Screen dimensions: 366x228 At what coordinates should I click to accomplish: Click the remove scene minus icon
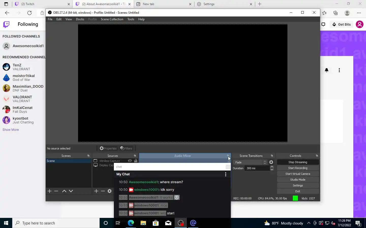pyautogui.click(x=56, y=191)
